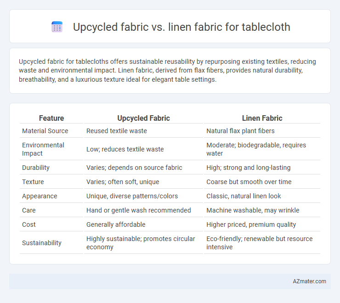Open the AZmater.com footer link
The image size is (340, 303).
309,281
